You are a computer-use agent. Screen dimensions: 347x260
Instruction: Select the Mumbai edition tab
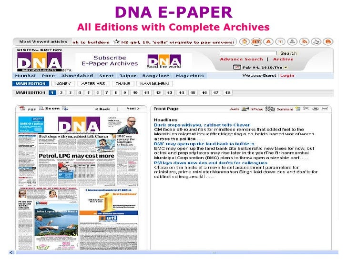pos(25,76)
